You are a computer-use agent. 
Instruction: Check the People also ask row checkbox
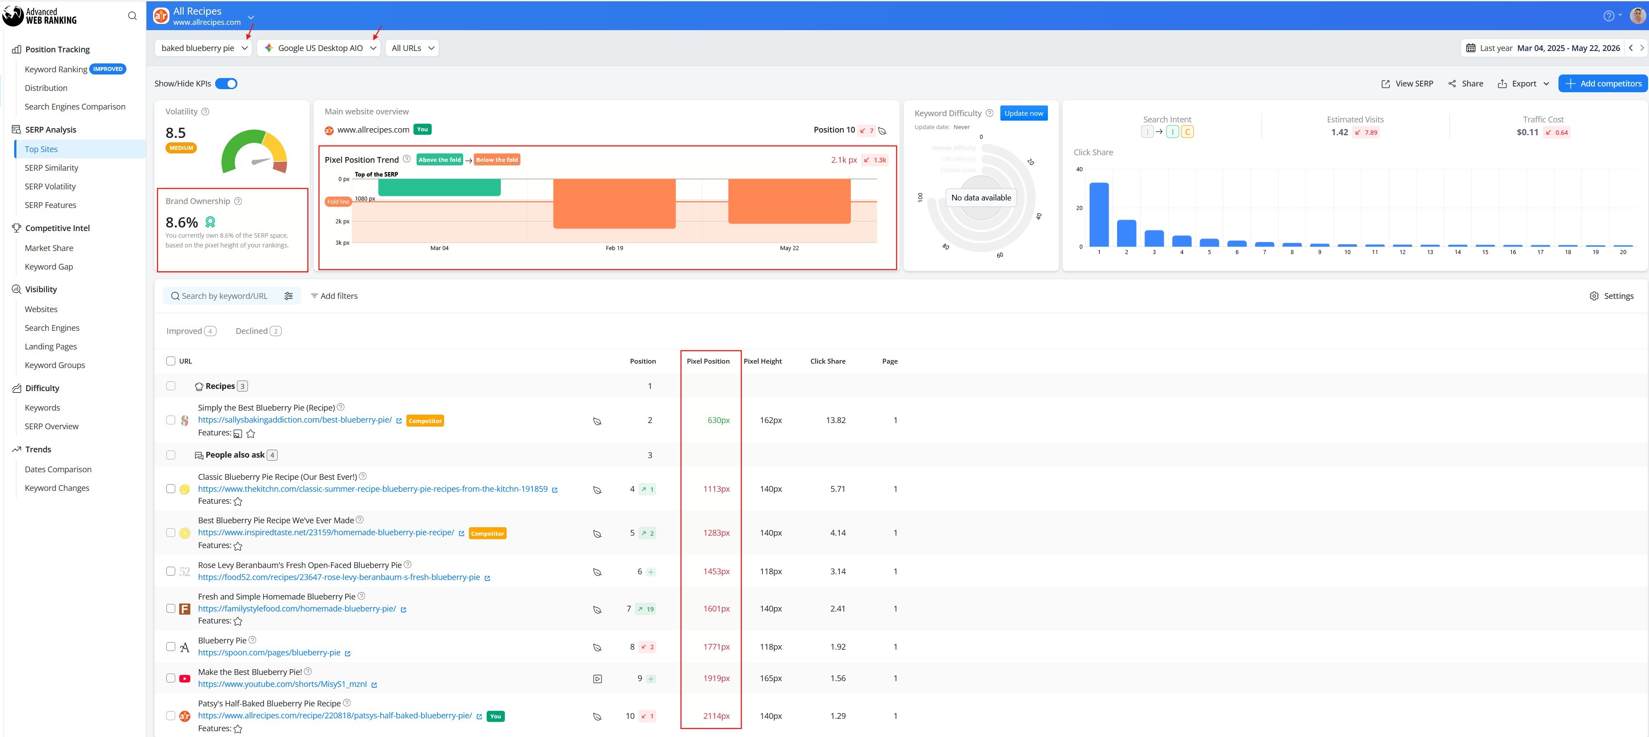[x=171, y=455]
